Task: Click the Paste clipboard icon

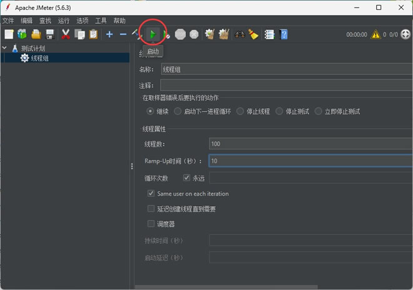Action: (x=93, y=34)
